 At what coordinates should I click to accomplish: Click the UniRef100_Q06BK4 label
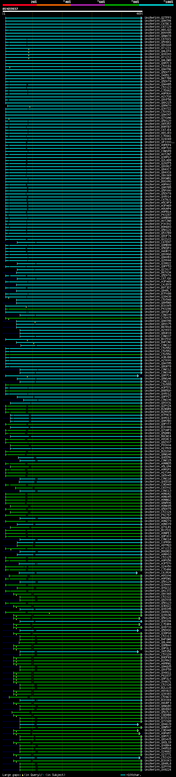158,745
